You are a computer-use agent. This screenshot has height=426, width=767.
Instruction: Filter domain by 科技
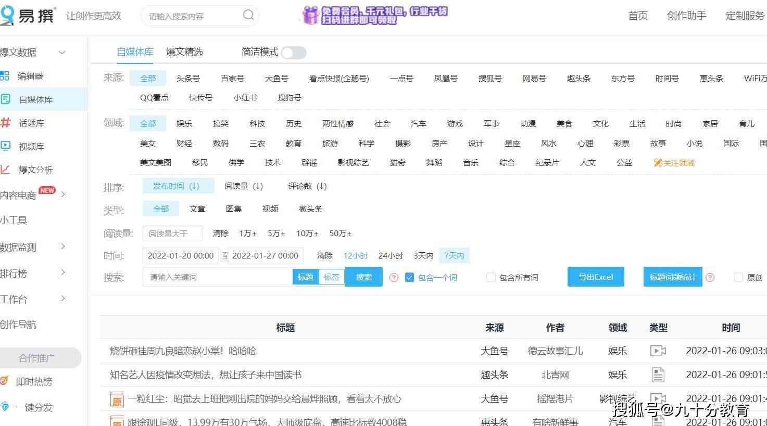(257, 123)
